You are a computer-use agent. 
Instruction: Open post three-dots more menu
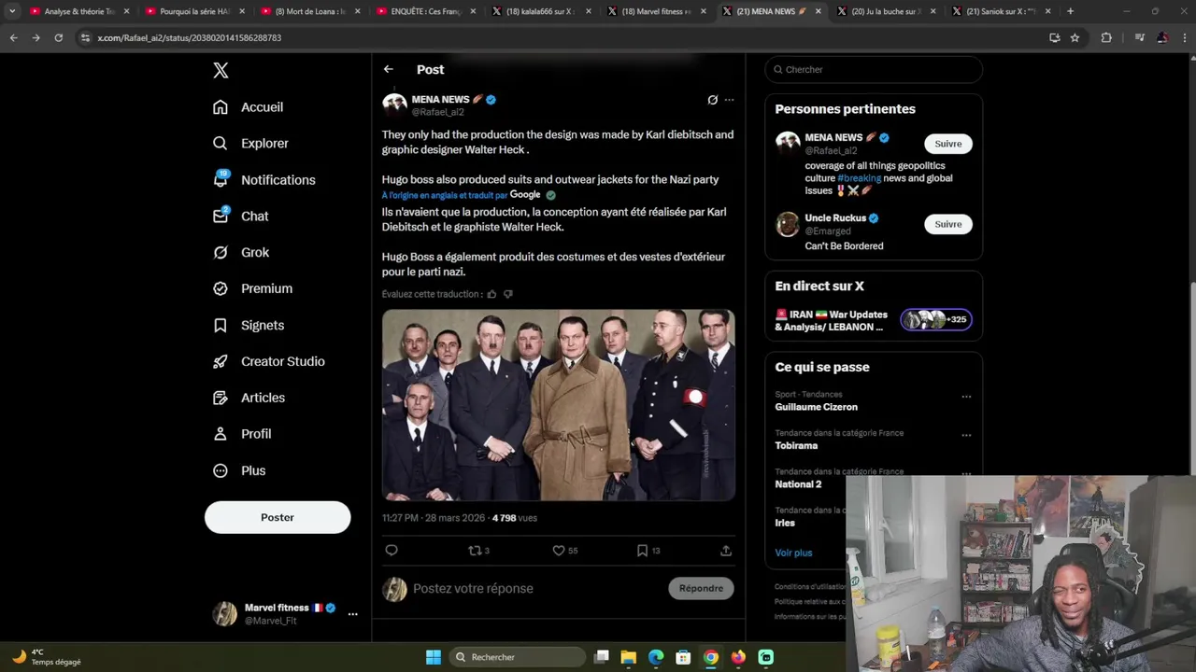click(729, 100)
